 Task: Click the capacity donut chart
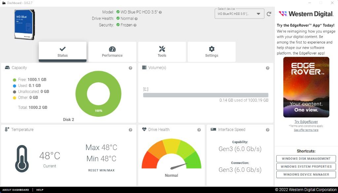click(98, 94)
